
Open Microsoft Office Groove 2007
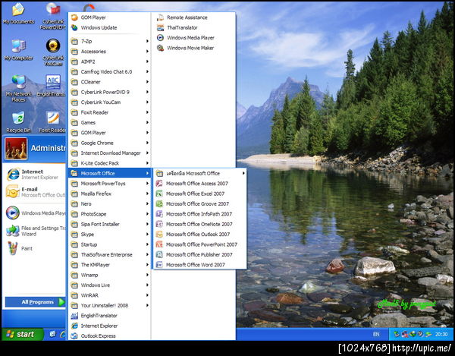pos(199,203)
